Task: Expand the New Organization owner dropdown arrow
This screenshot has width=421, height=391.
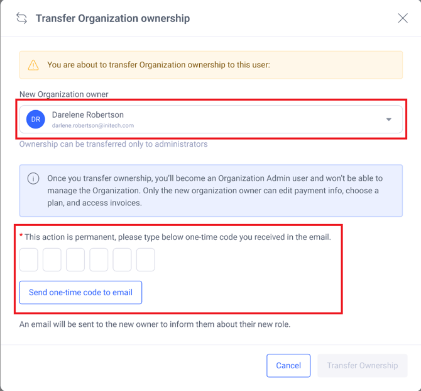Action: [x=388, y=119]
